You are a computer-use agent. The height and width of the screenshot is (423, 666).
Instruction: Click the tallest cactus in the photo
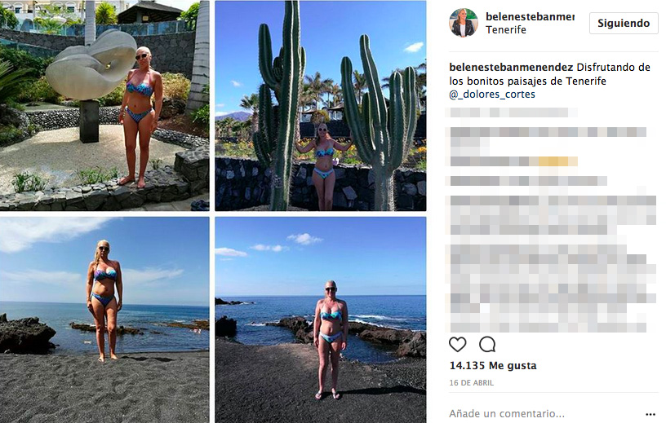282,106
